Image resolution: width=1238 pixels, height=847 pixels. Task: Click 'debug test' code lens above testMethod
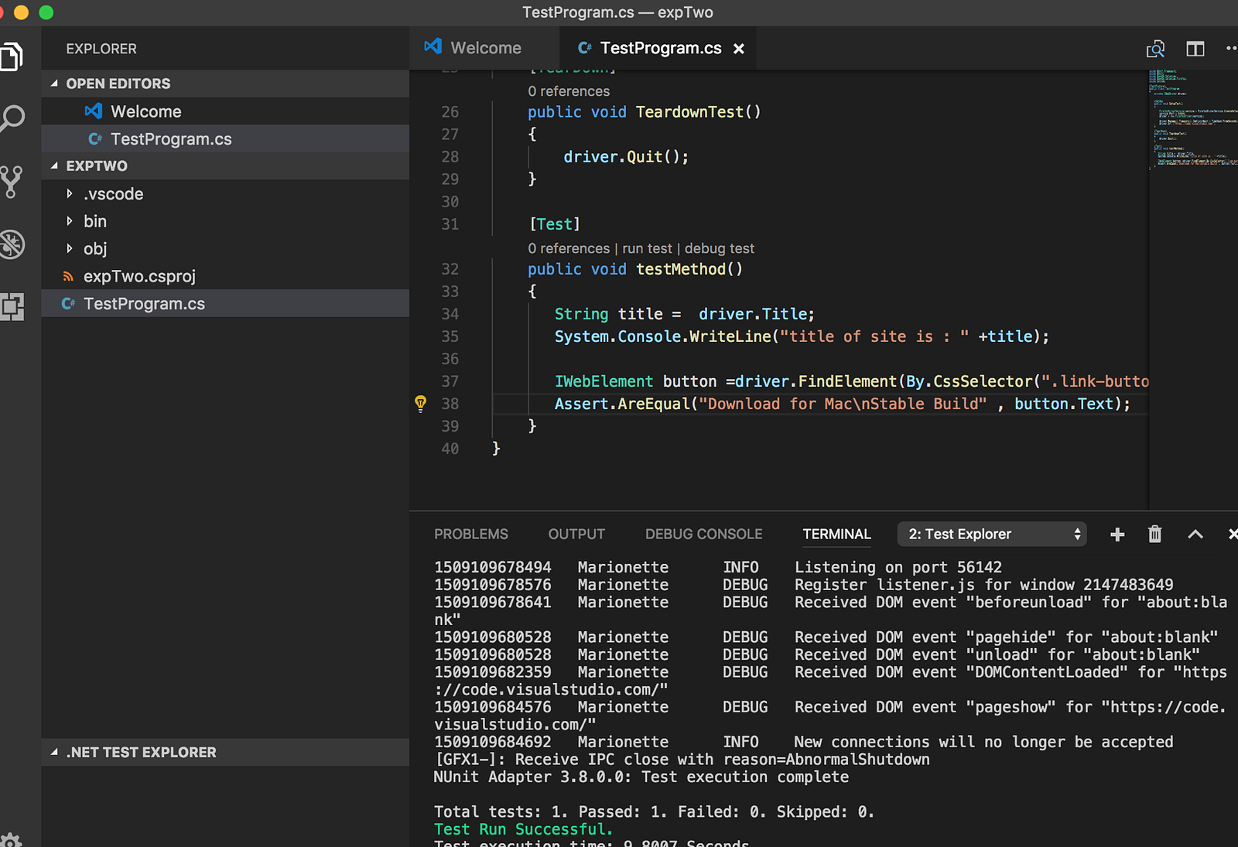pyautogui.click(x=720, y=248)
